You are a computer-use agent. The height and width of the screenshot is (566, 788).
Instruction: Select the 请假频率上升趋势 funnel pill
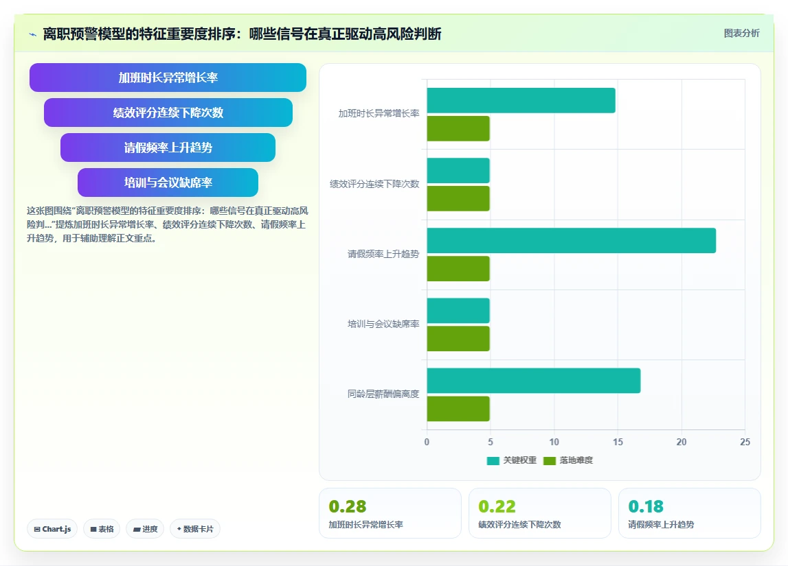tap(168, 148)
